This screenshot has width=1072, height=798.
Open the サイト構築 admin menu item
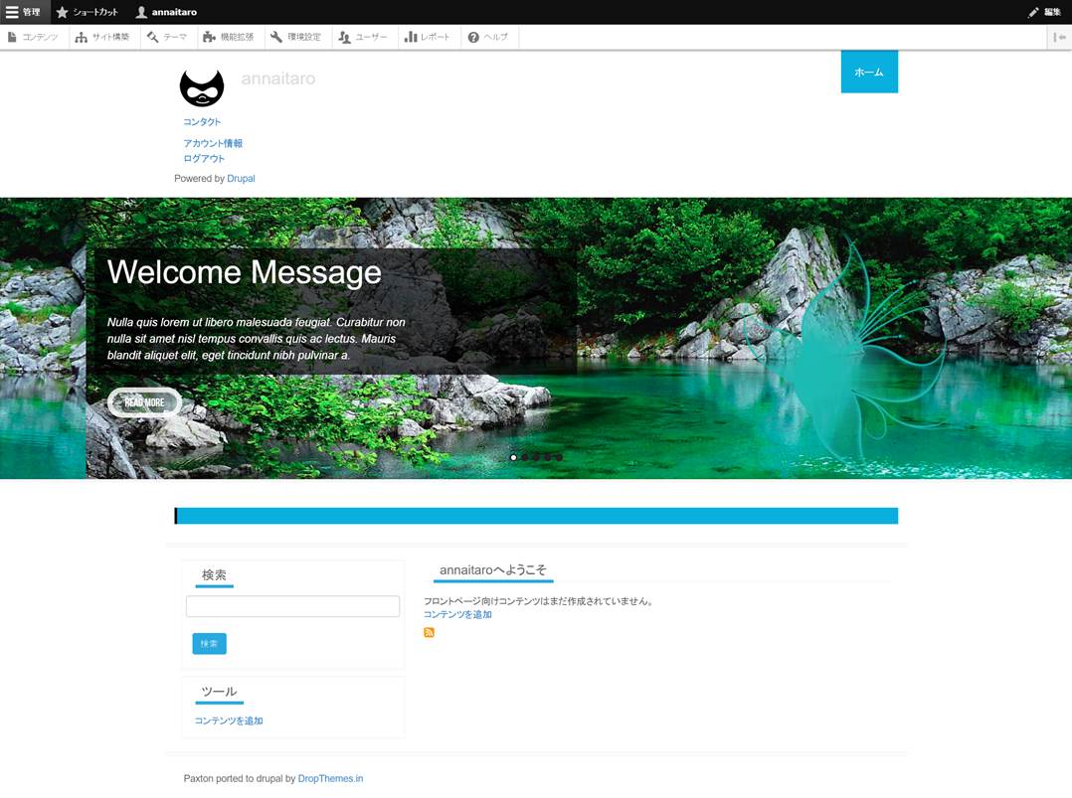[102, 37]
